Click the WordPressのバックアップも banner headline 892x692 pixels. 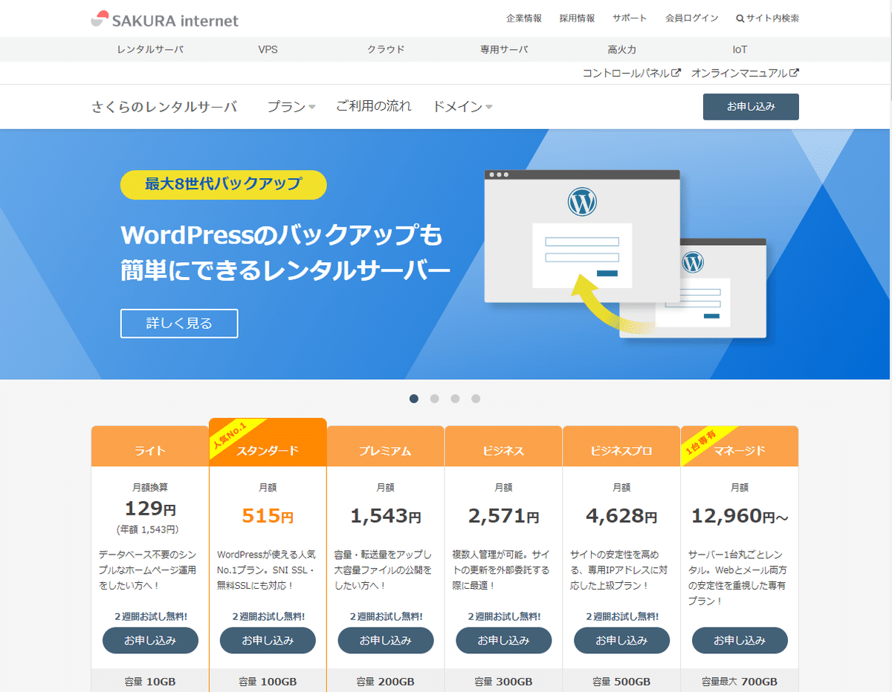(281, 235)
